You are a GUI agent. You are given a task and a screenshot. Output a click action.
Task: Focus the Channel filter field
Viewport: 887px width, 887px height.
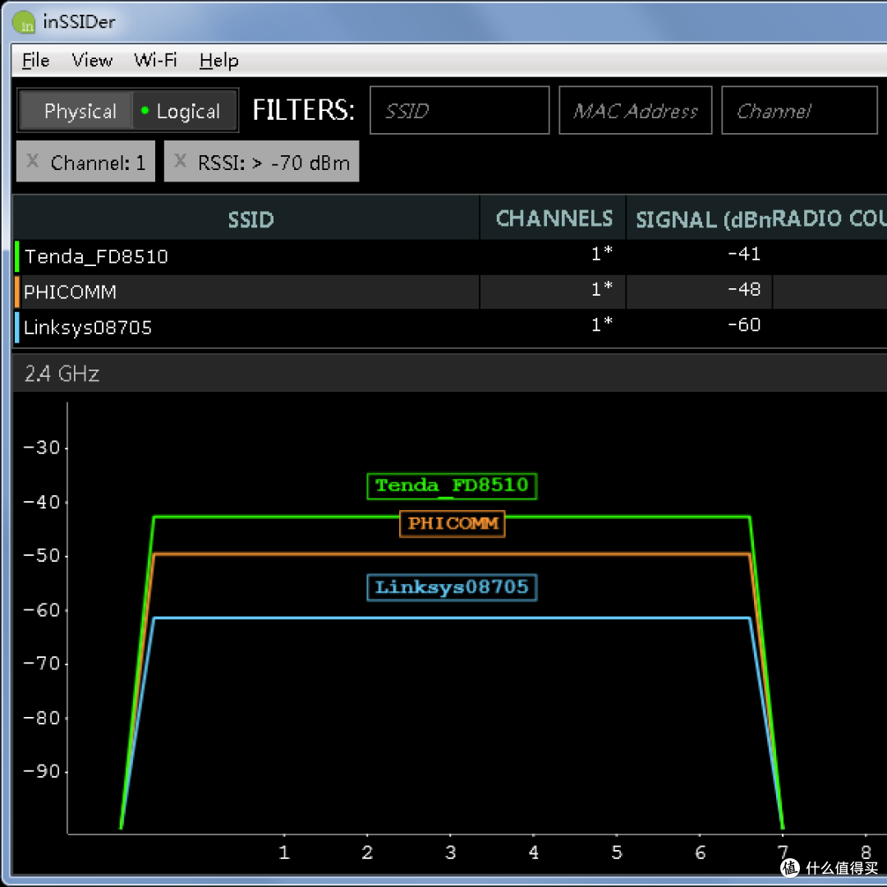pos(799,110)
